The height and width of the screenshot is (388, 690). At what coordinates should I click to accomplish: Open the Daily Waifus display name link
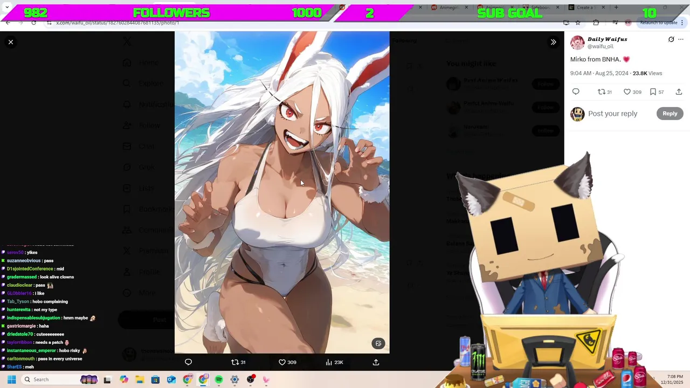607,39
